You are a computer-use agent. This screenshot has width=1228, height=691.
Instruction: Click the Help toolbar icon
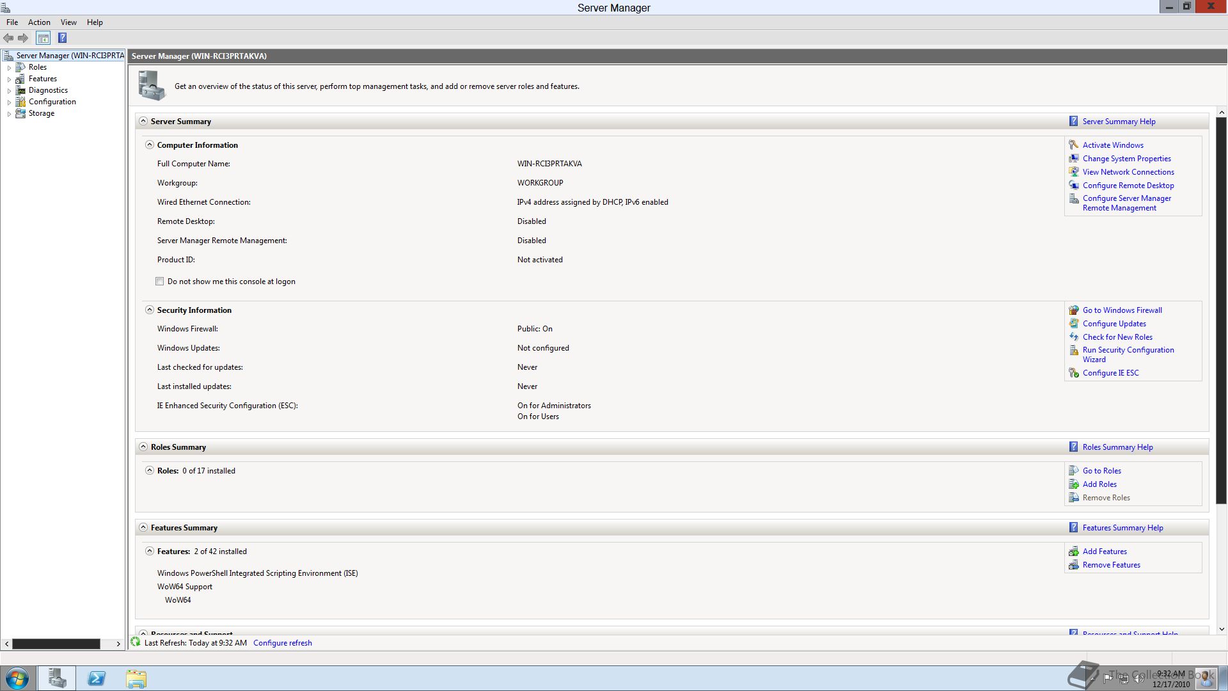pyautogui.click(x=62, y=38)
